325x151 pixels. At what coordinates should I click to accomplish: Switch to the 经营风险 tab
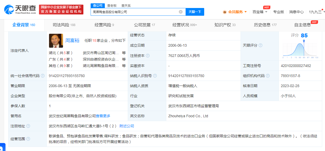point(104,25)
